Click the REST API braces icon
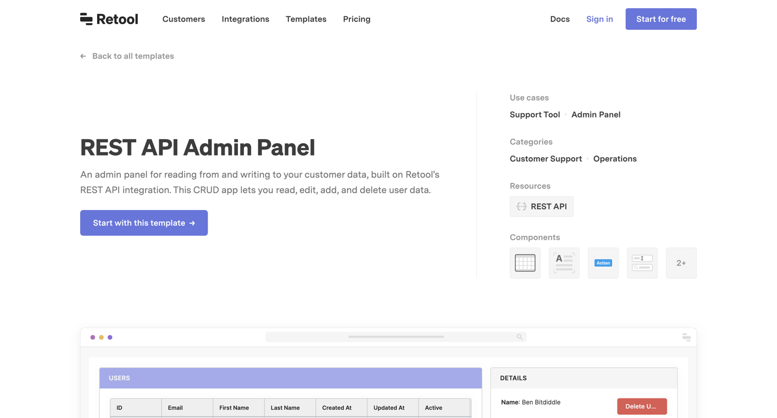This screenshot has height=418, width=777. point(522,206)
